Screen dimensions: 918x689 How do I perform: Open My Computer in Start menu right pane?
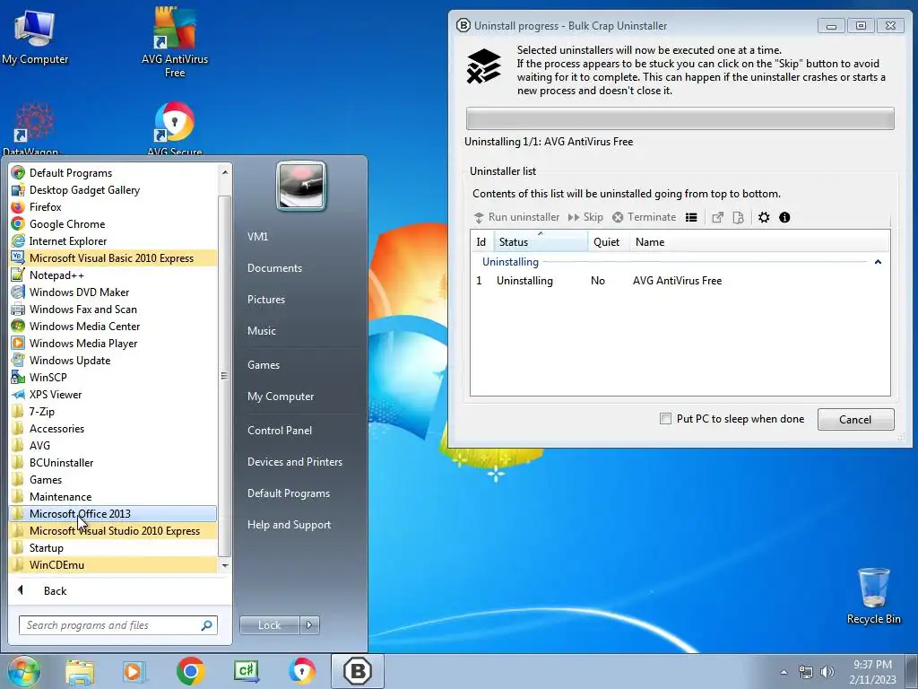[x=281, y=397]
